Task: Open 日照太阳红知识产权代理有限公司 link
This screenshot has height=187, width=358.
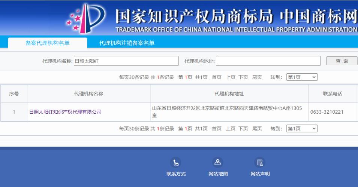Action: (65, 112)
